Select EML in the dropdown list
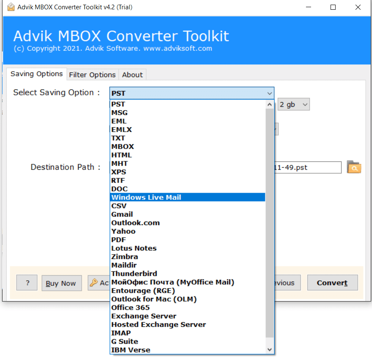 click(x=187, y=121)
